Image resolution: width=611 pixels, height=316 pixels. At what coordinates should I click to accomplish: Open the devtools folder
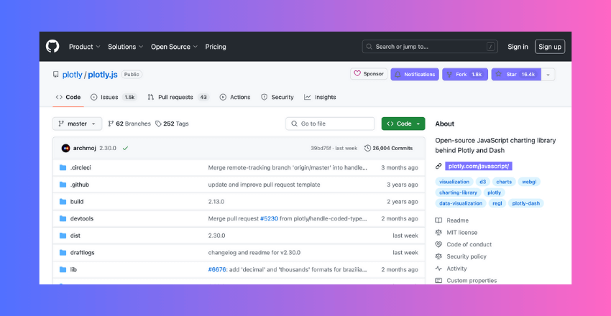tap(82, 219)
